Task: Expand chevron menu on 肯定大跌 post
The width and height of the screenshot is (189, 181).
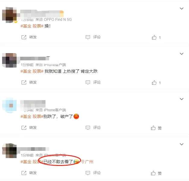Action: (x=181, y=54)
